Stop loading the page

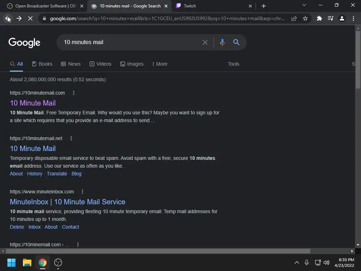(30, 18)
